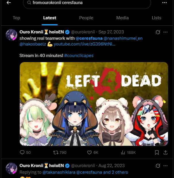Click Grok explain icon on Sep 27 tweet
Image resolution: width=174 pixels, height=178 pixels.
click(158, 32)
